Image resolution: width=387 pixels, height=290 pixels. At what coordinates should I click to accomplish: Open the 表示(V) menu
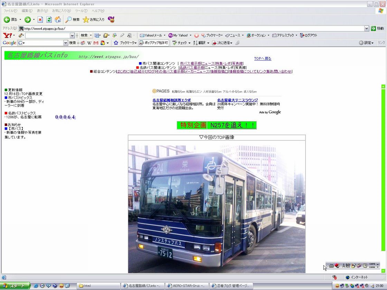[x=42, y=11]
